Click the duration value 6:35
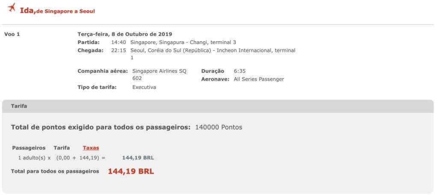Viewport: 438px width, 195px height. point(240,71)
